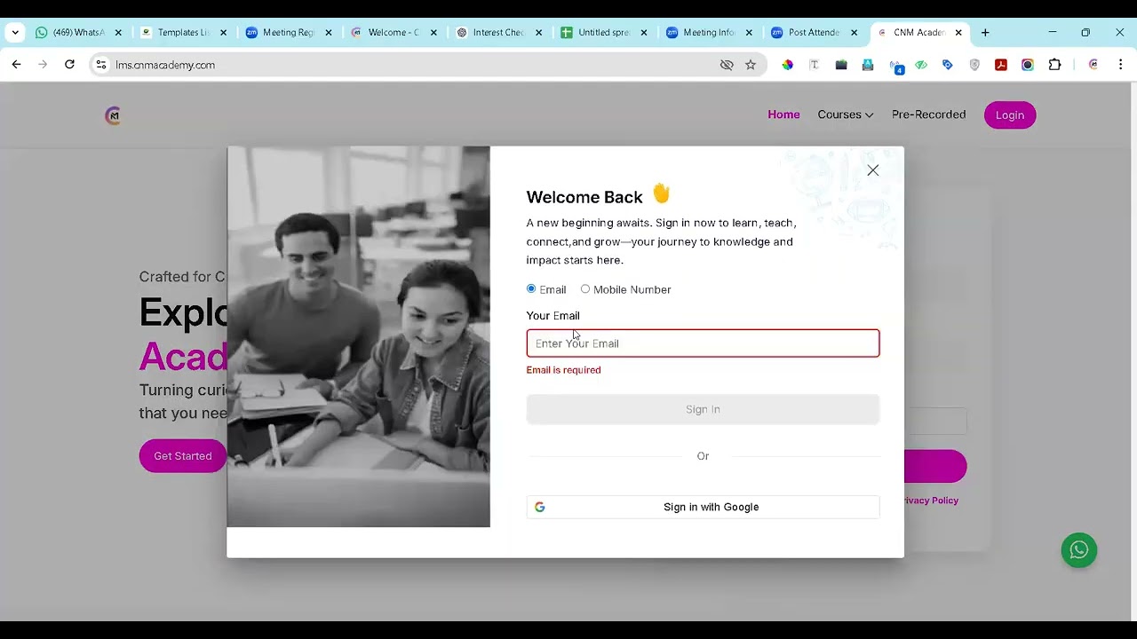Image resolution: width=1137 pixels, height=639 pixels.
Task: Click the Get Started button
Action: point(182,456)
